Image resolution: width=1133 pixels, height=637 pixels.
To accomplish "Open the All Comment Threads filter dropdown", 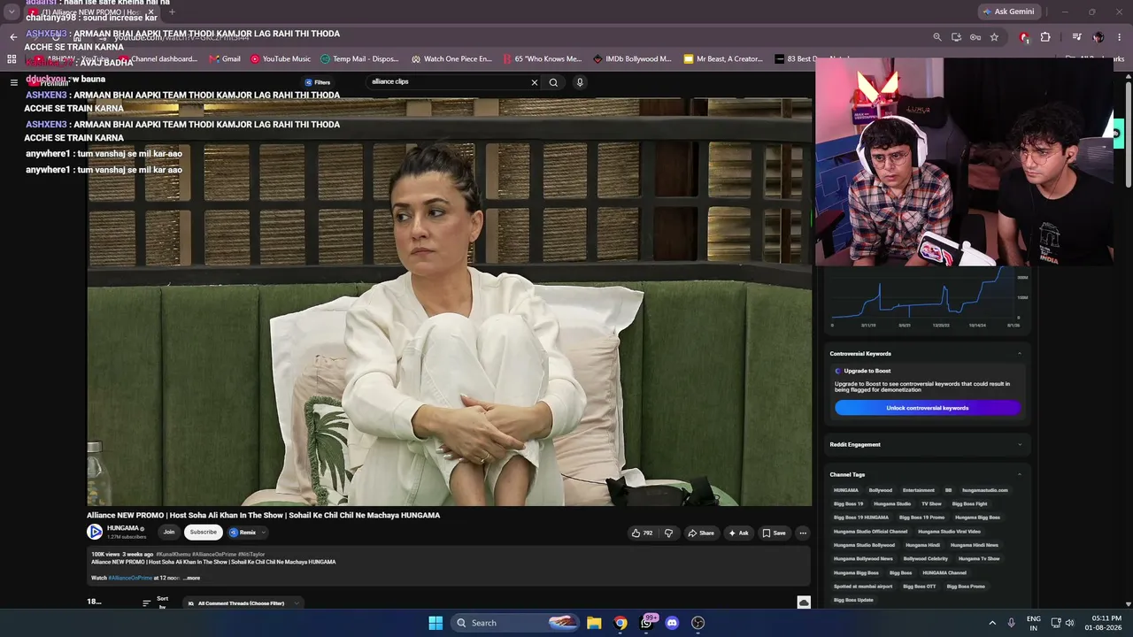I will coord(243,603).
